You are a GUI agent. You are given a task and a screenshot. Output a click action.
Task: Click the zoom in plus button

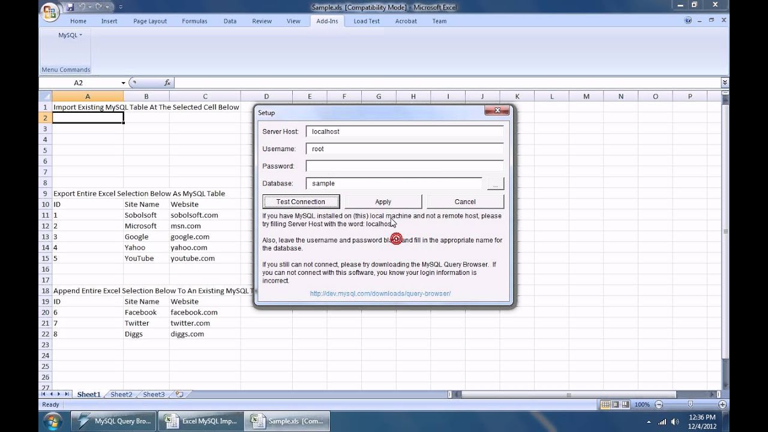click(722, 405)
